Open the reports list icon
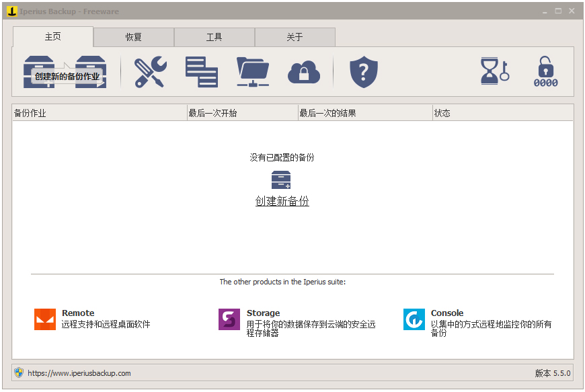 pos(202,72)
